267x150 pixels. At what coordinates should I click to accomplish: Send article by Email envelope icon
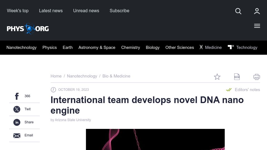tap(17, 136)
